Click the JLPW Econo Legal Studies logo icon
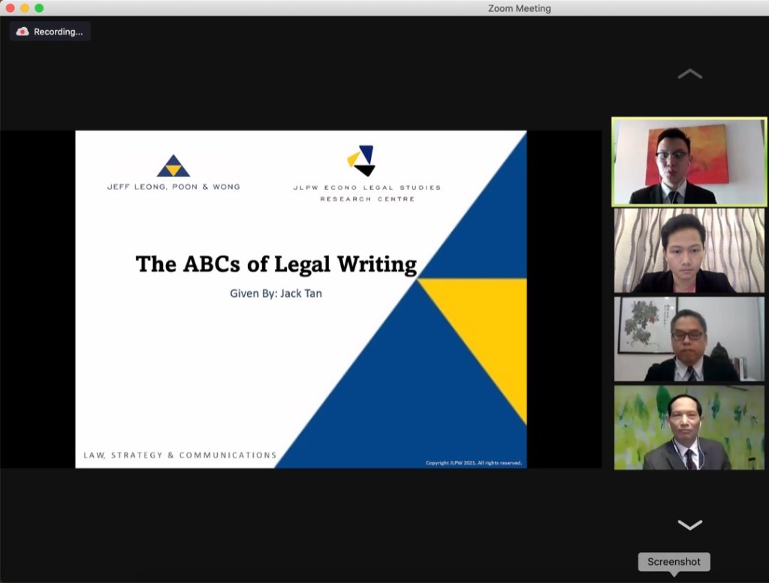Screen dimensions: 769x583 tap(362, 161)
